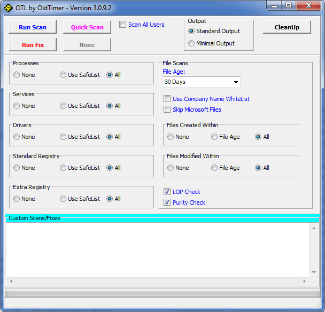Set Processes to Use SafeList
Viewport: 325px width, 312px height.
point(63,75)
